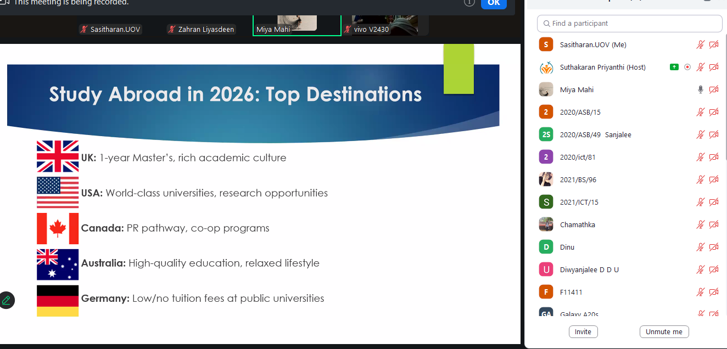Focus the Find a participant search field
This screenshot has height=349, width=727.
[630, 24]
